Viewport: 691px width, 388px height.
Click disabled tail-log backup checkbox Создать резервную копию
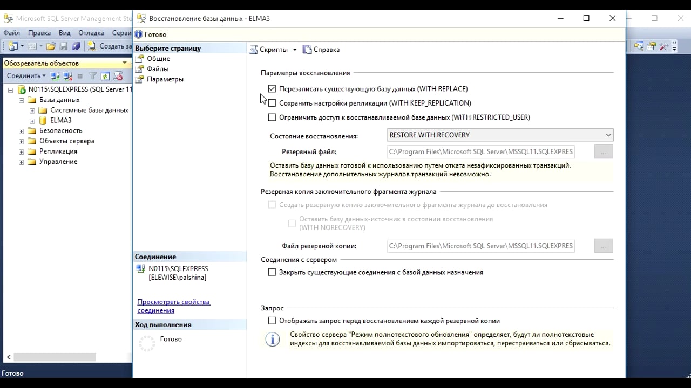pos(272,205)
